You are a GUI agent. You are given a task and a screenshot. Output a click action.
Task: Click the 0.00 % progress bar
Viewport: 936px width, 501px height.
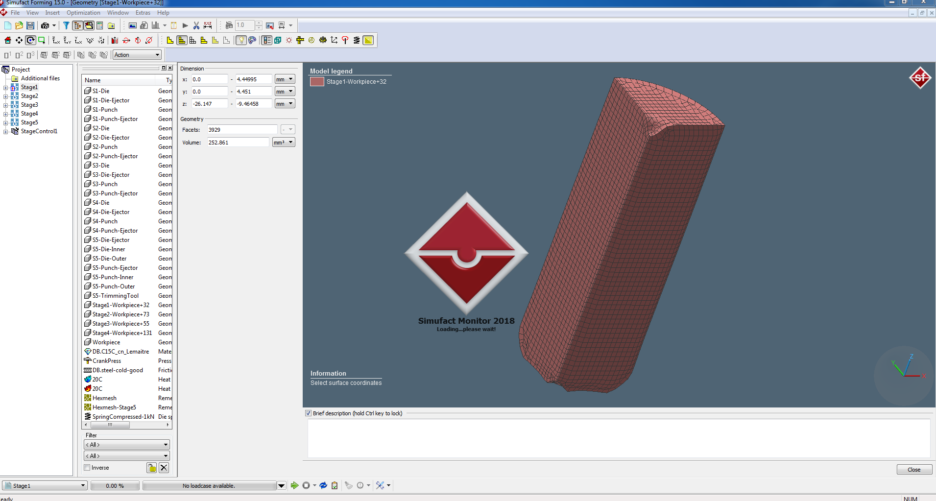pyautogui.click(x=115, y=486)
